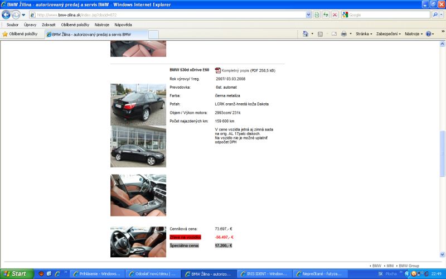Open the Nápověda menu
The image size is (446, 279).
123,25
